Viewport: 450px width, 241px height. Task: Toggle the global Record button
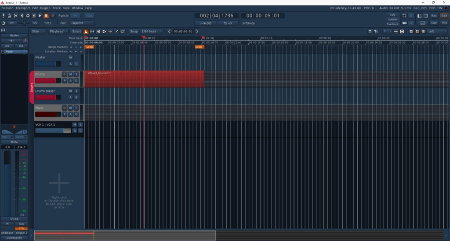(x=52, y=16)
